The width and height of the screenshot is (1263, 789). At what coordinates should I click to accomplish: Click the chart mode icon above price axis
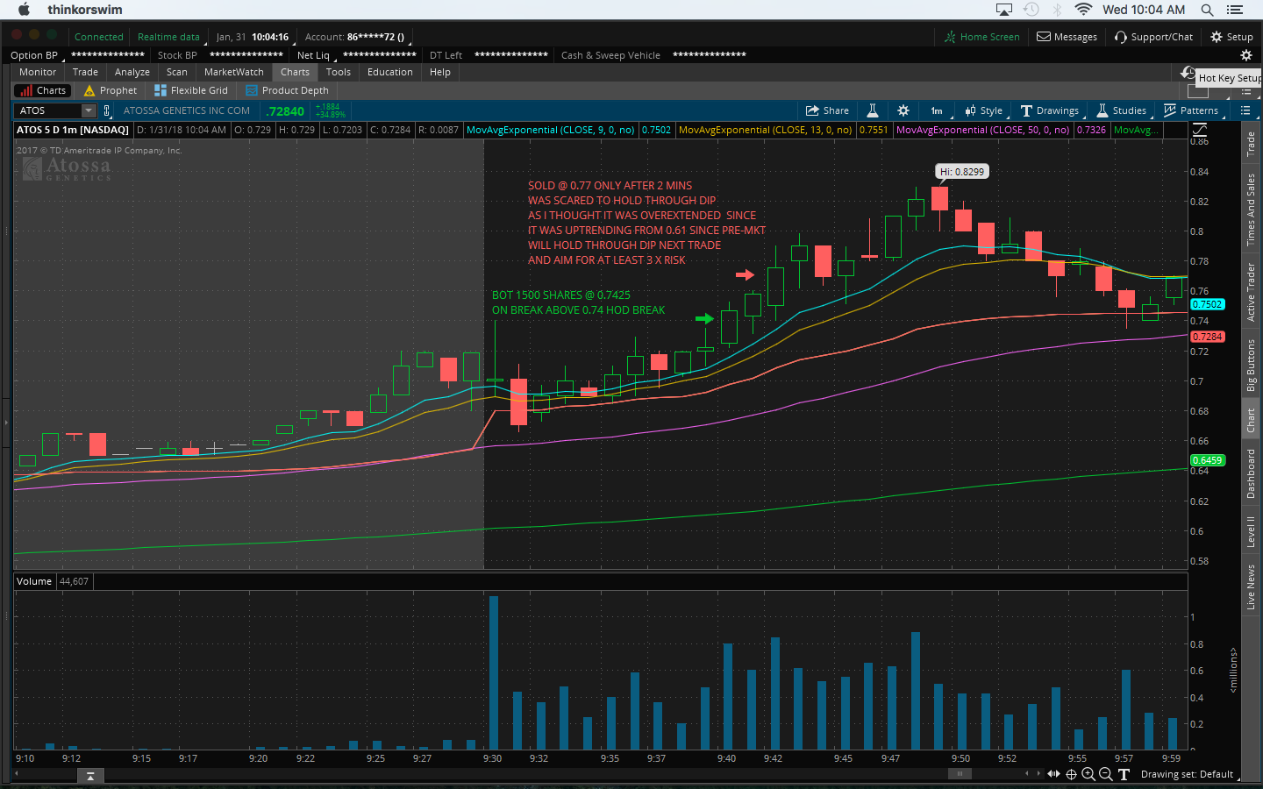coord(1200,129)
